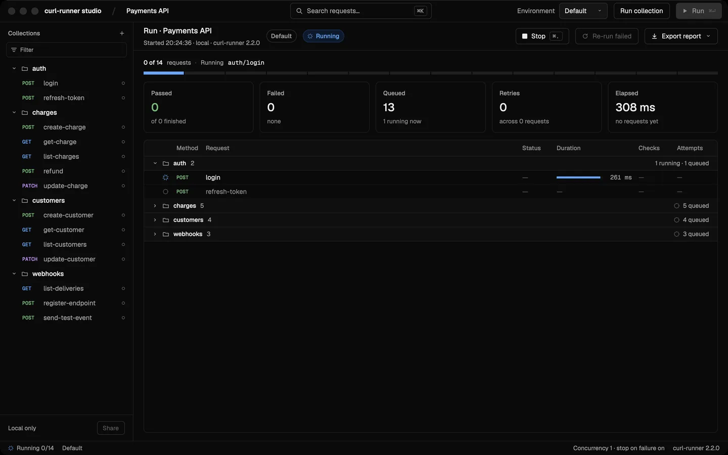Click the 3 queued status icon
This screenshot has height=455, width=728.
676,234
